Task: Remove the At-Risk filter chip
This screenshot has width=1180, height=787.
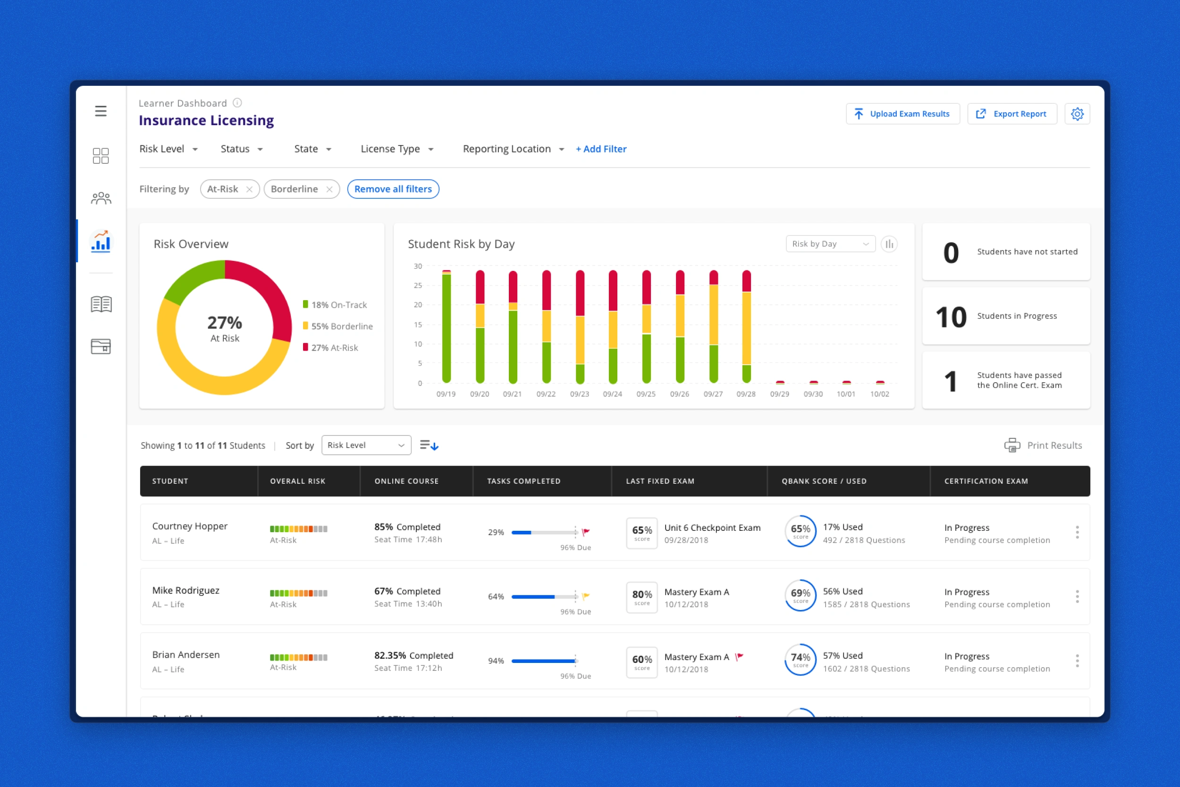Action: (249, 189)
